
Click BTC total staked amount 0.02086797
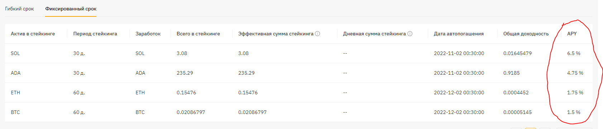coord(191,112)
